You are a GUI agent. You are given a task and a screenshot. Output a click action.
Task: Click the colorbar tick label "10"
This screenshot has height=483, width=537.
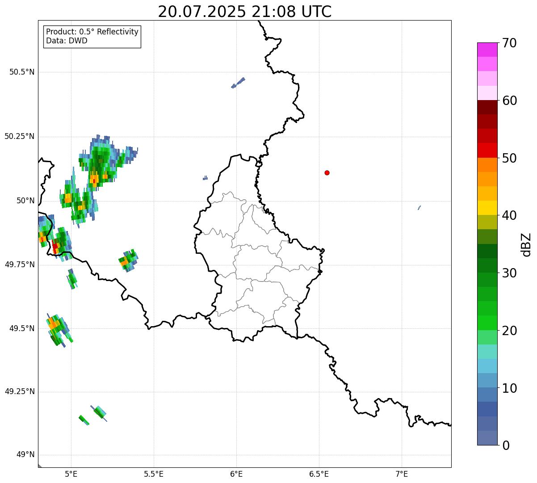point(510,388)
